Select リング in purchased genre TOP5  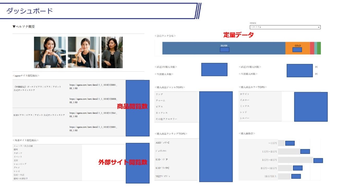pos(159,94)
